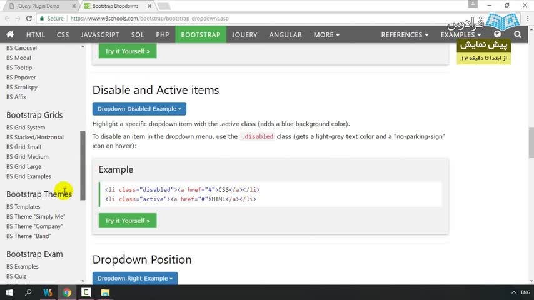Open the Windows Start menu

(x=9, y=292)
